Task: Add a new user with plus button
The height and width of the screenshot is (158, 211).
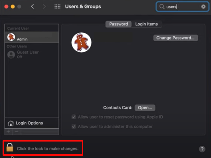Action: pyautogui.click(x=8, y=132)
